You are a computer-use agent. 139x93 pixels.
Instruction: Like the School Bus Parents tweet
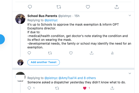(71, 53)
